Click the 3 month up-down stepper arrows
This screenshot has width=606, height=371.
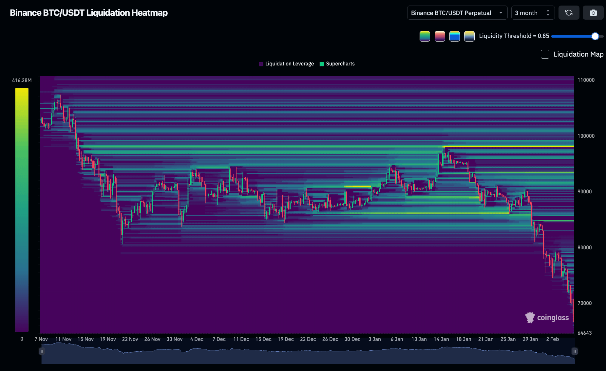pyautogui.click(x=548, y=13)
